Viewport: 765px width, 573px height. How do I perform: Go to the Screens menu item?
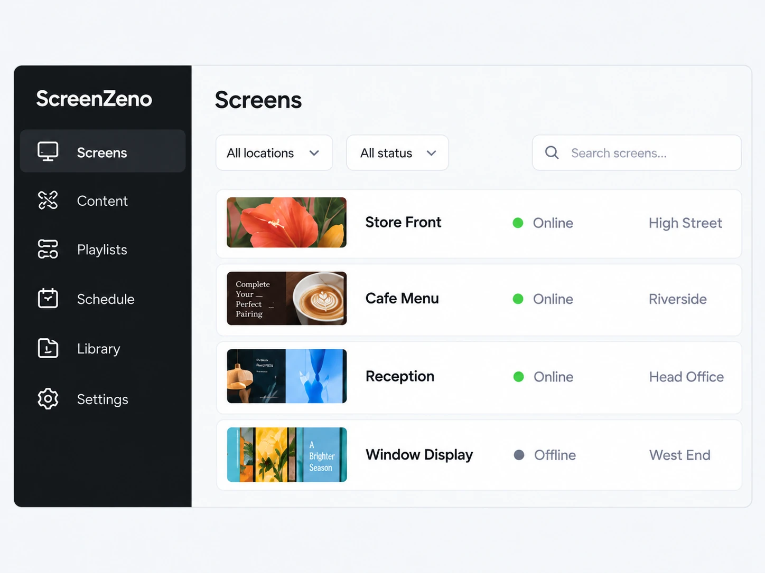point(102,151)
